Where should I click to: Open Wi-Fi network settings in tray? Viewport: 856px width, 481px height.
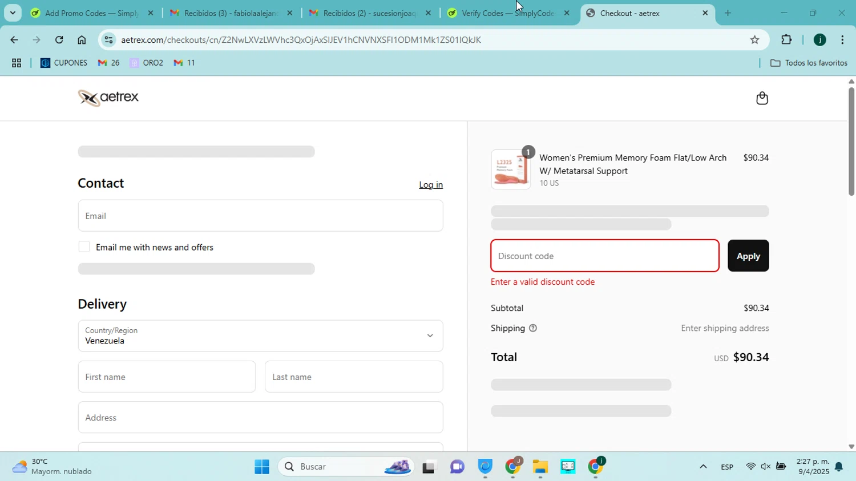point(750,467)
